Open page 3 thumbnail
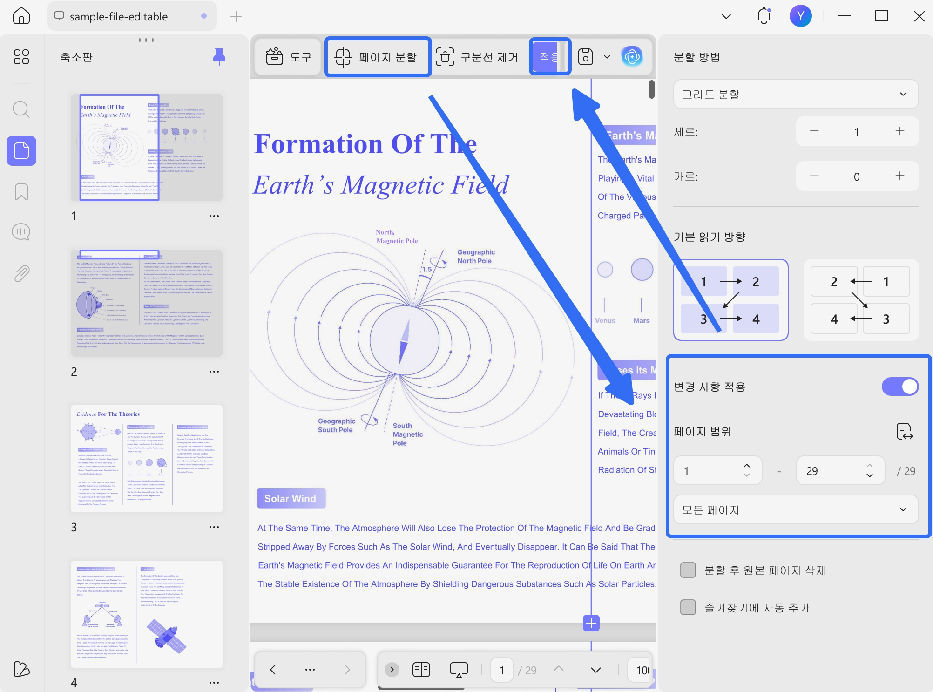 tap(147, 459)
